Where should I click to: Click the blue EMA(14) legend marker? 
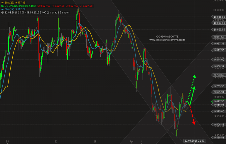pyautogui.click(x=2, y=9)
